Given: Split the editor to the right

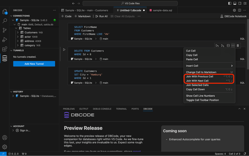Looking at the screenshot, I should pos(239,10).
